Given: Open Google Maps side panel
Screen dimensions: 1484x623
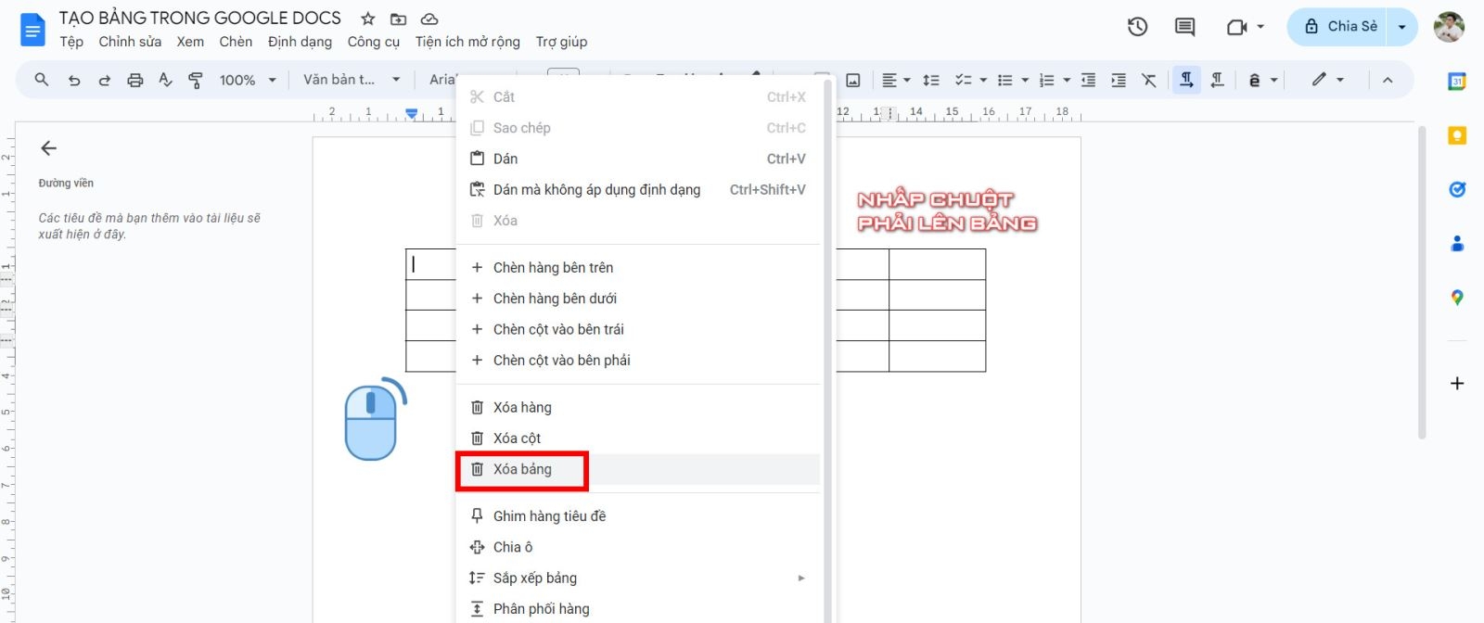Looking at the screenshot, I should [x=1457, y=298].
